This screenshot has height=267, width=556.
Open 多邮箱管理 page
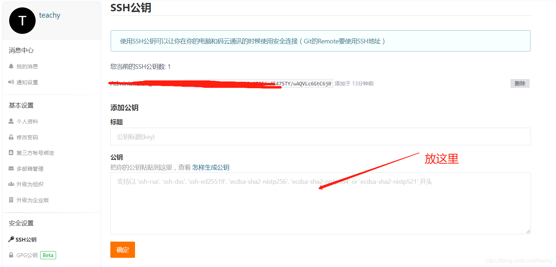coord(30,169)
